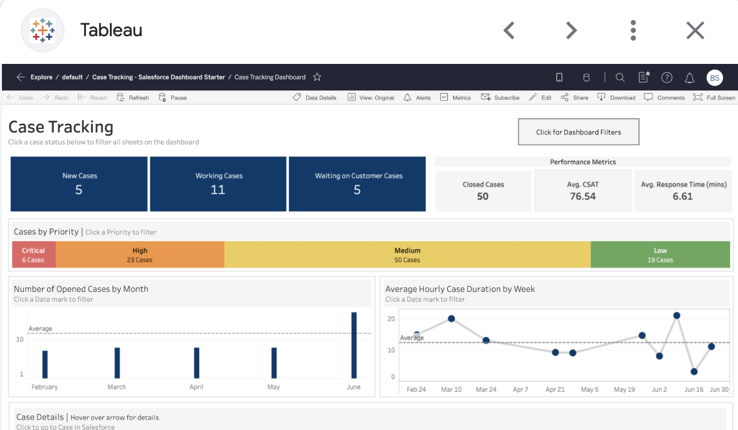738x430 pixels.
Task: Close the Tableau viewer with X
Action: pos(695,30)
